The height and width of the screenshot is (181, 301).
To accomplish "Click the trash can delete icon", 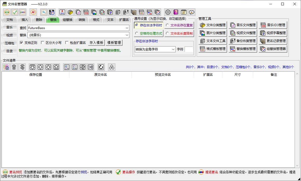I will (14, 67).
